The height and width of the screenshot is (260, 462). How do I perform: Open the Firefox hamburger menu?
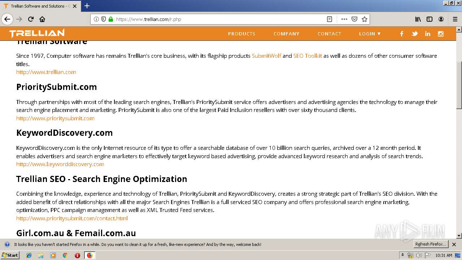(x=455, y=19)
